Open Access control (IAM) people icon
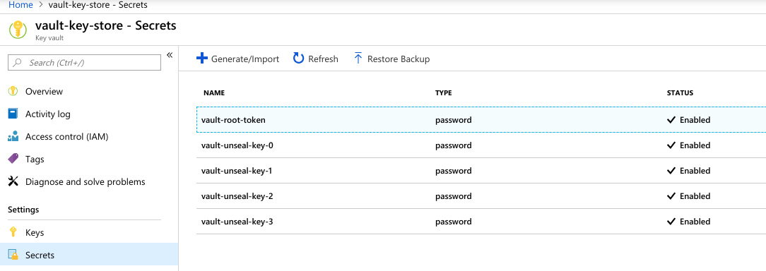 pyautogui.click(x=13, y=136)
